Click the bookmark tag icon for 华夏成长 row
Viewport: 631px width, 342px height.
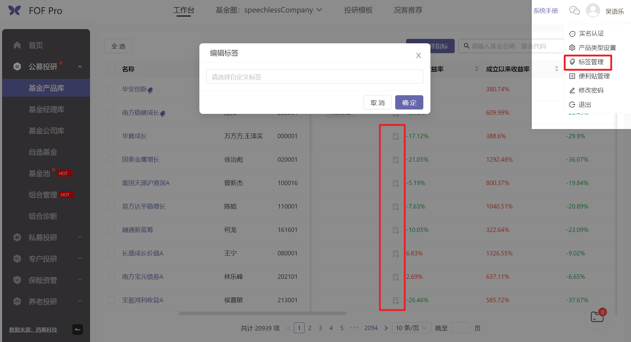click(395, 136)
